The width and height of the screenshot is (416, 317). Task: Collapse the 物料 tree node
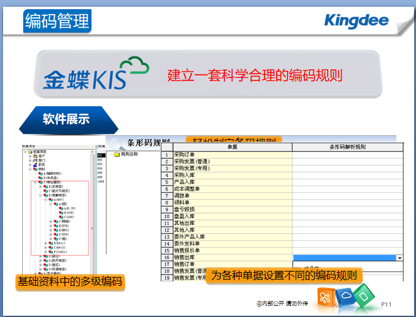click(29, 169)
